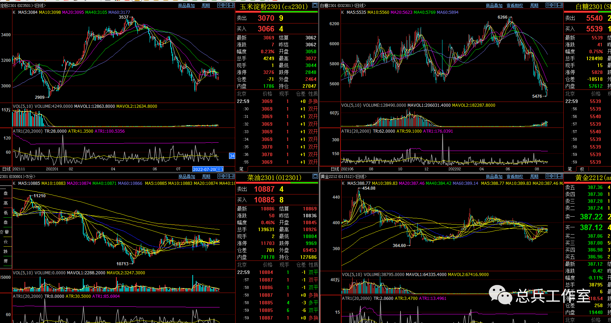Open 周期 period menu in gold chart
This screenshot has width=611, height=323.
pyautogui.click(x=534, y=177)
